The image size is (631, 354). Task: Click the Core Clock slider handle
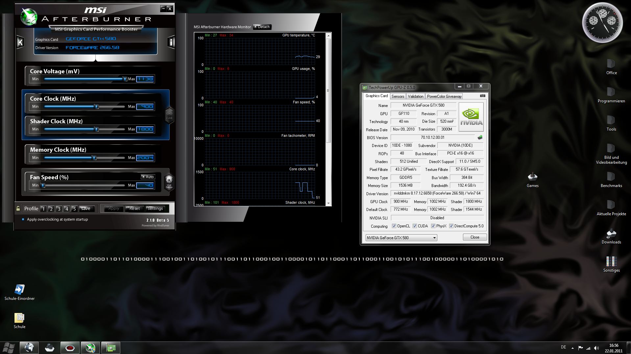point(96,106)
